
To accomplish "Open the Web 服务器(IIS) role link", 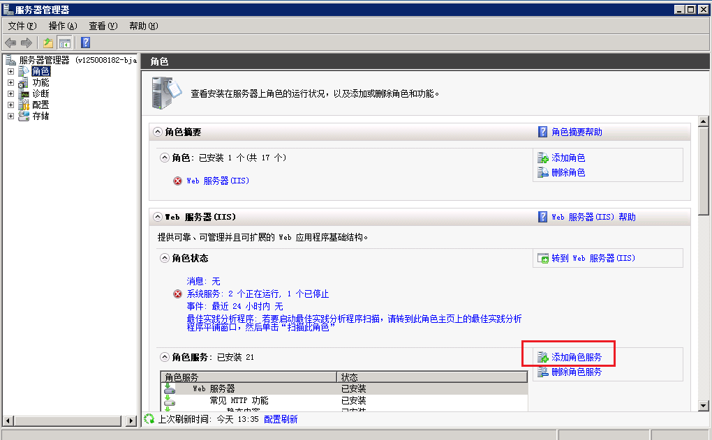I will tap(218, 181).
